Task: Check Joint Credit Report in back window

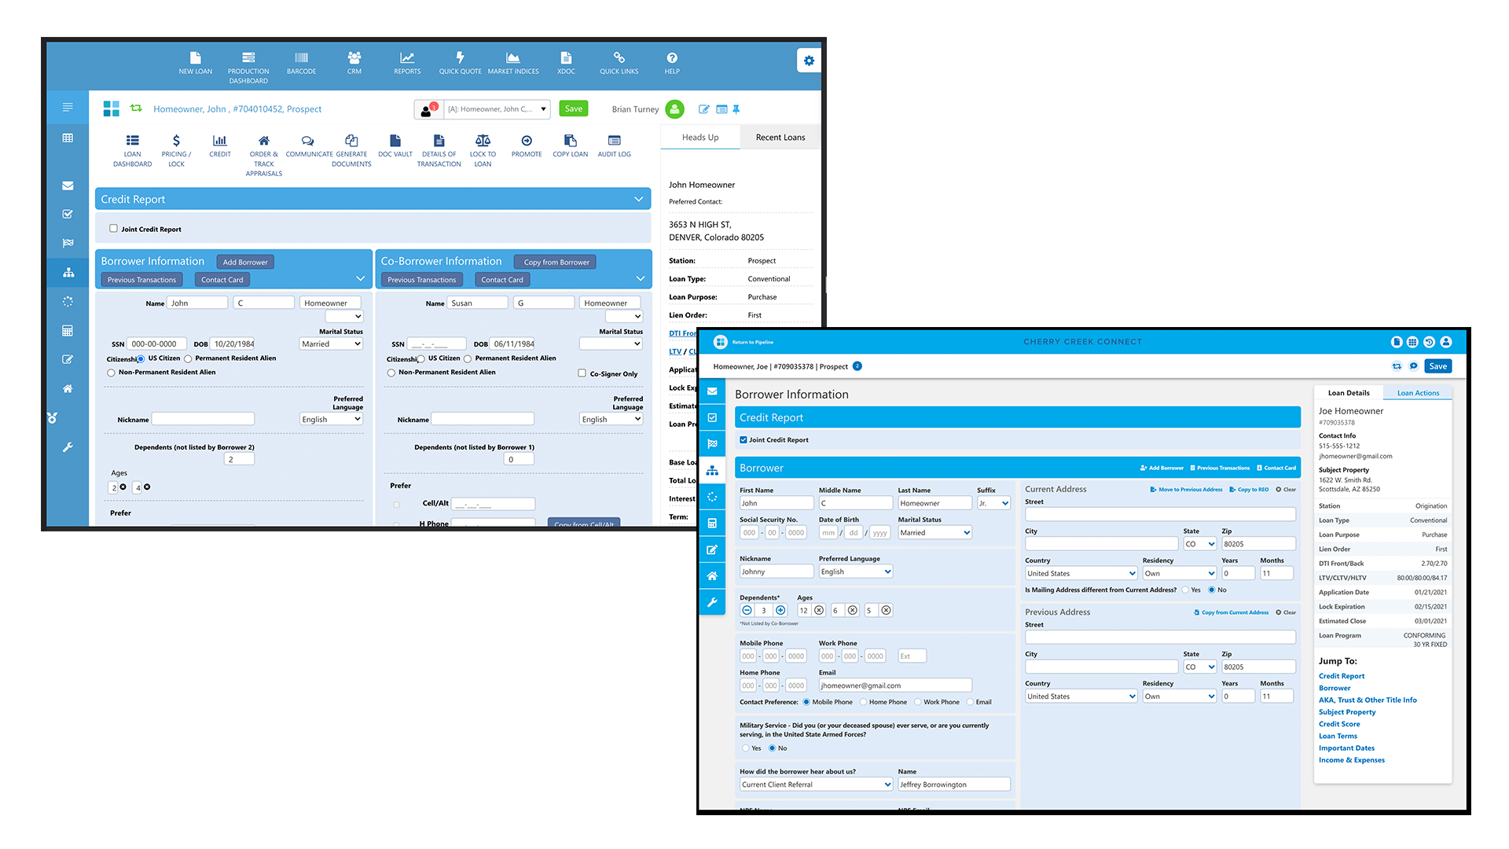Action: click(x=113, y=229)
